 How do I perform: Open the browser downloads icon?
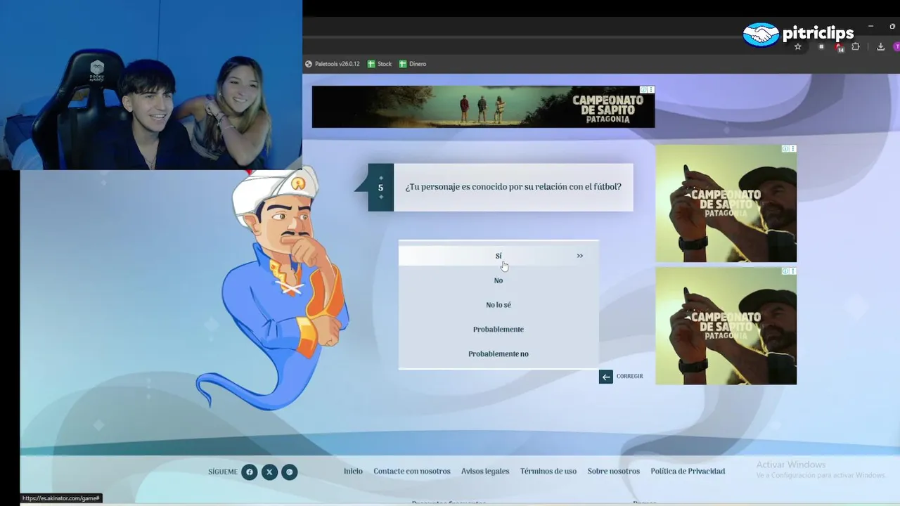pyautogui.click(x=880, y=47)
